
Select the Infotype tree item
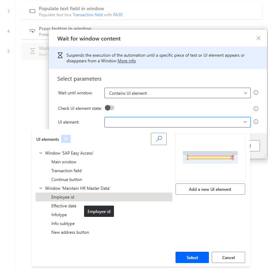(104, 215)
